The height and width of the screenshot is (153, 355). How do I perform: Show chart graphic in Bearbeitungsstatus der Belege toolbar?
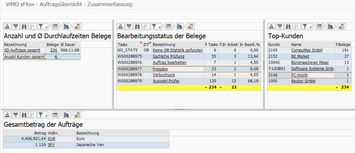point(179,26)
